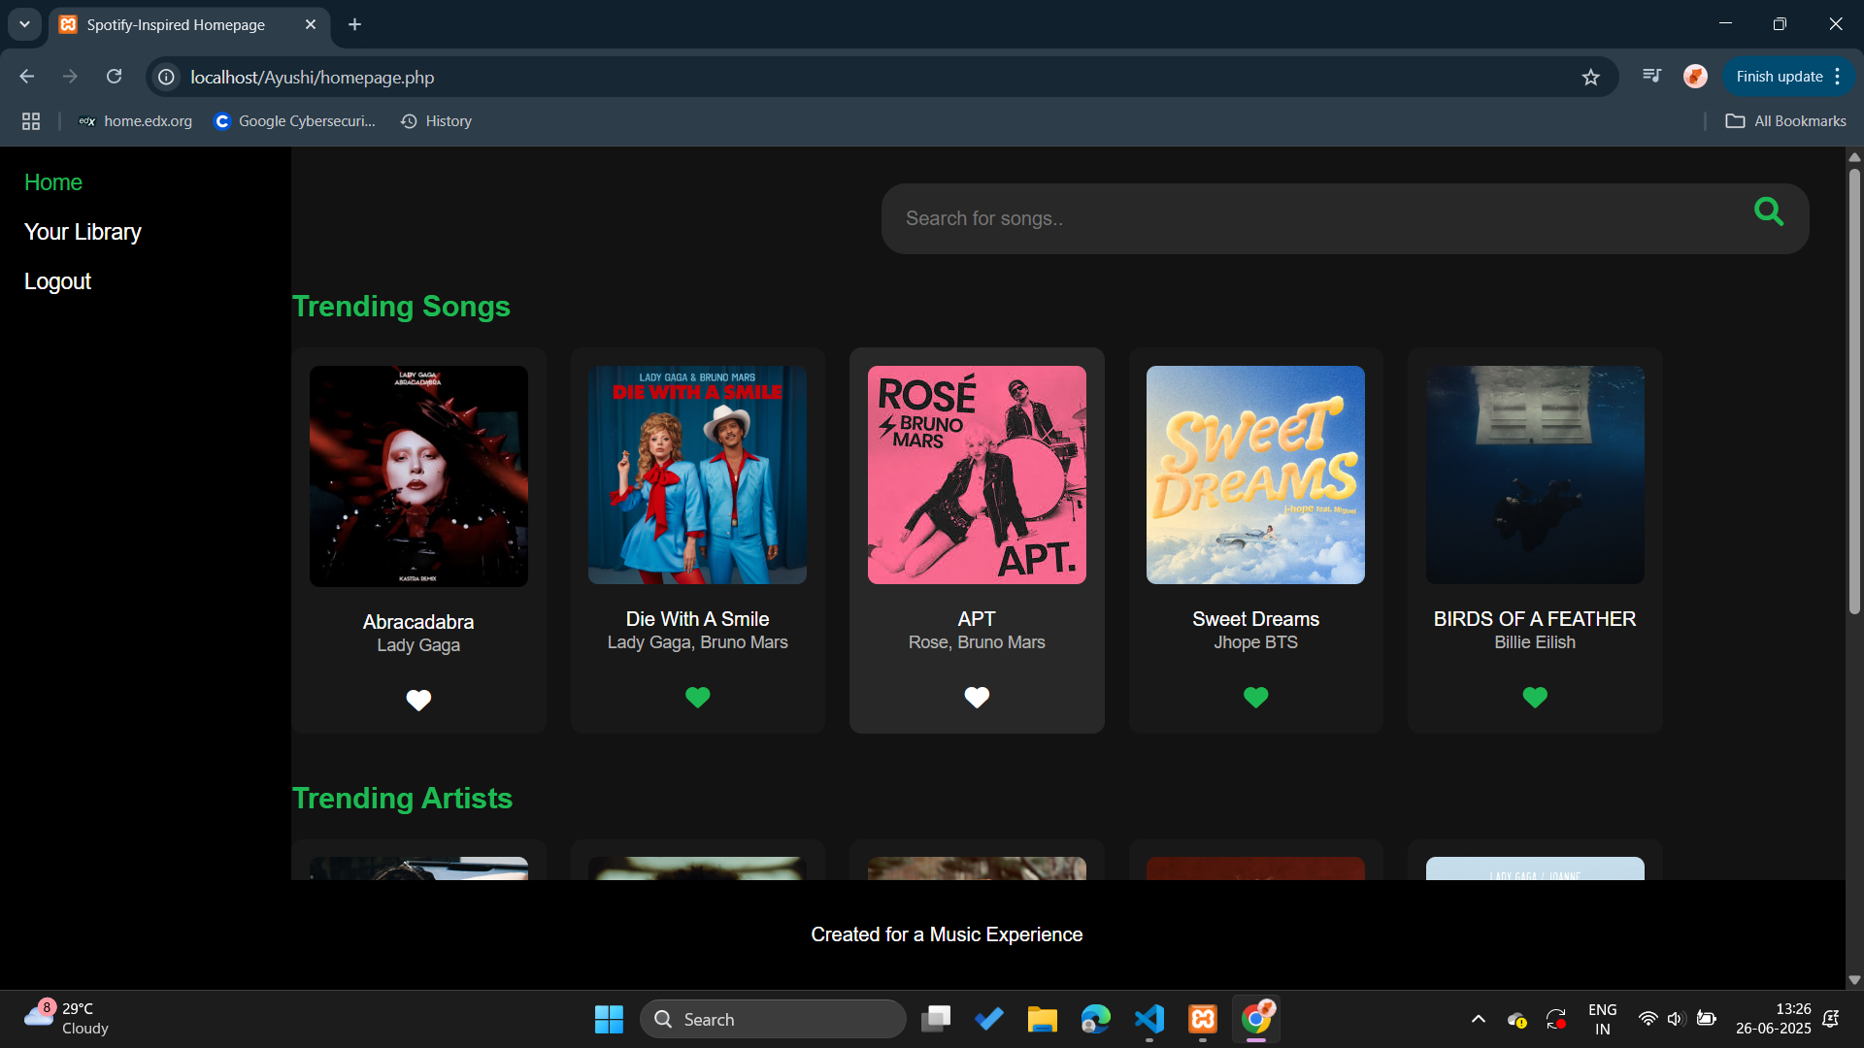Launch Microsoft Edge from the taskbar

pyautogui.click(x=1095, y=1019)
